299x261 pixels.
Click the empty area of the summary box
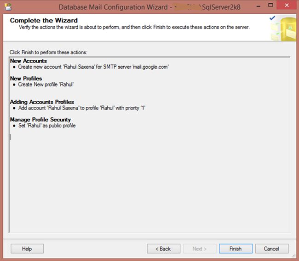[x=149, y=184]
